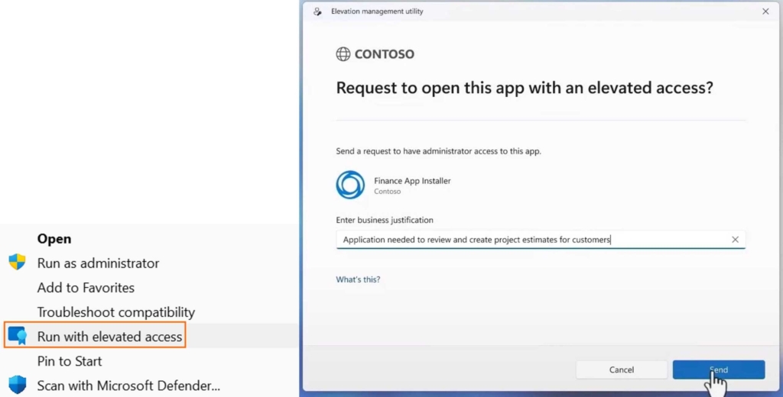This screenshot has width=783, height=397.
Task: Click the Microsoft Defender shield icon
Action: click(x=17, y=385)
